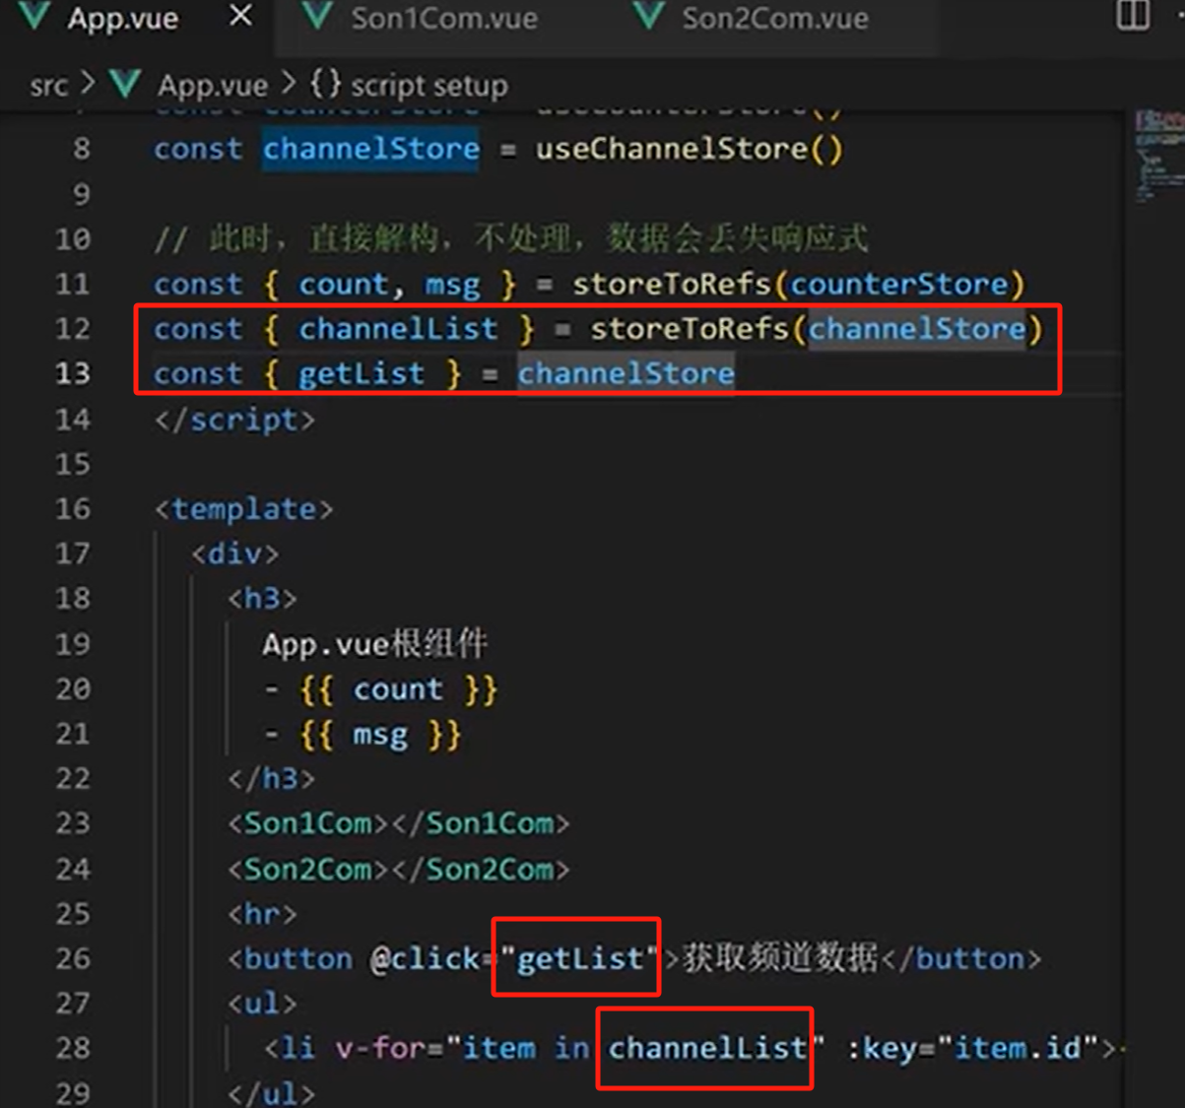Select script setup in the breadcrumb
The height and width of the screenshot is (1108, 1185).
(x=429, y=86)
